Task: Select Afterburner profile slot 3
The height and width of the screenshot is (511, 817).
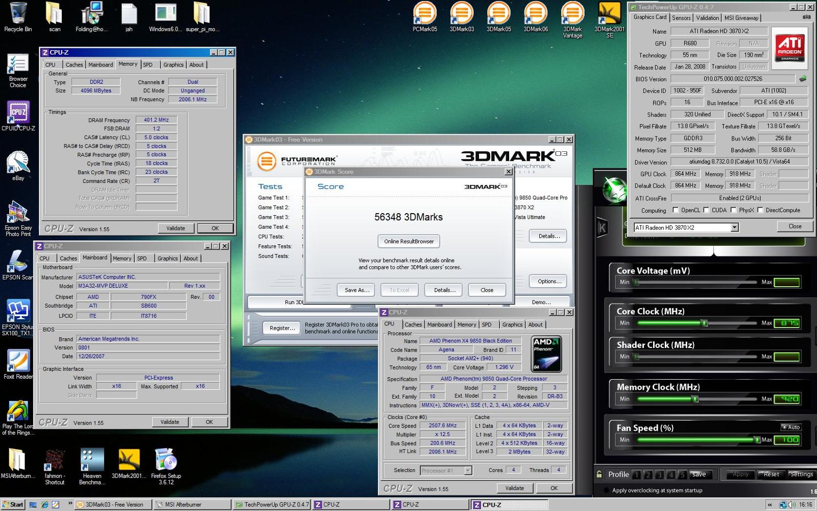Action: click(x=659, y=475)
